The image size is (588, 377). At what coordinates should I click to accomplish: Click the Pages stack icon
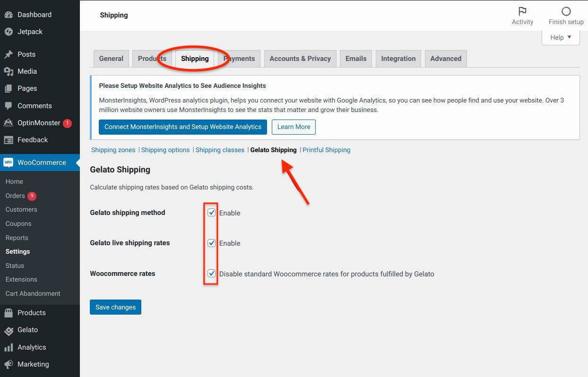(x=9, y=88)
